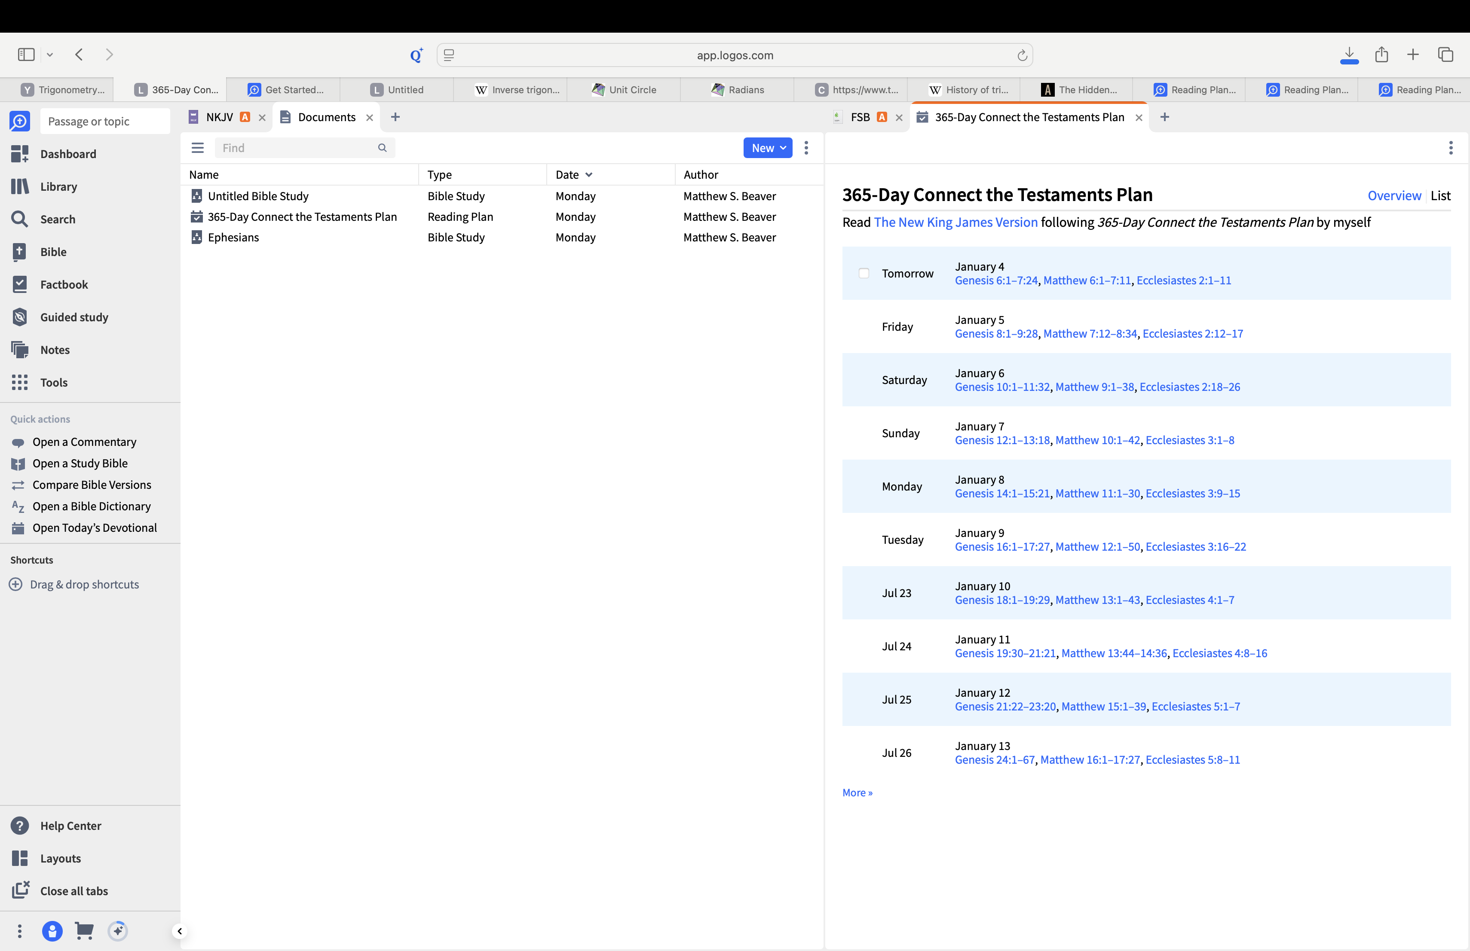Open the Notes panel icon
This screenshot has width=1470, height=951.
tap(20, 350)
